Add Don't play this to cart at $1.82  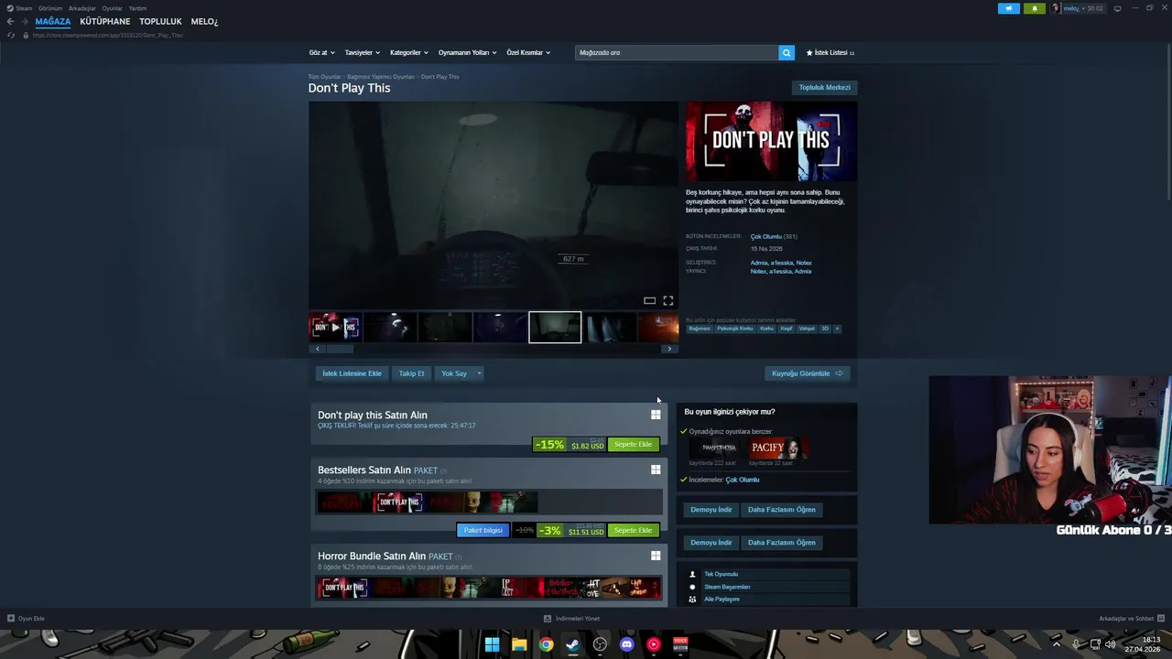634,445
